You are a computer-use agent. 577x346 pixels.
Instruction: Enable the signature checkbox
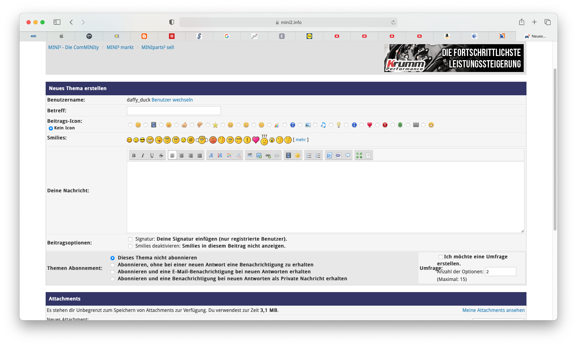(x=130, y=239)
